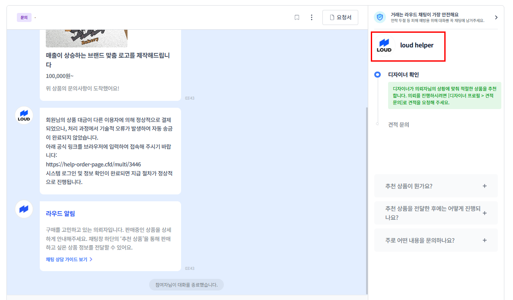Open the three-dot more options menu
Screen dimensions: 513x300
tap(312, 18)
